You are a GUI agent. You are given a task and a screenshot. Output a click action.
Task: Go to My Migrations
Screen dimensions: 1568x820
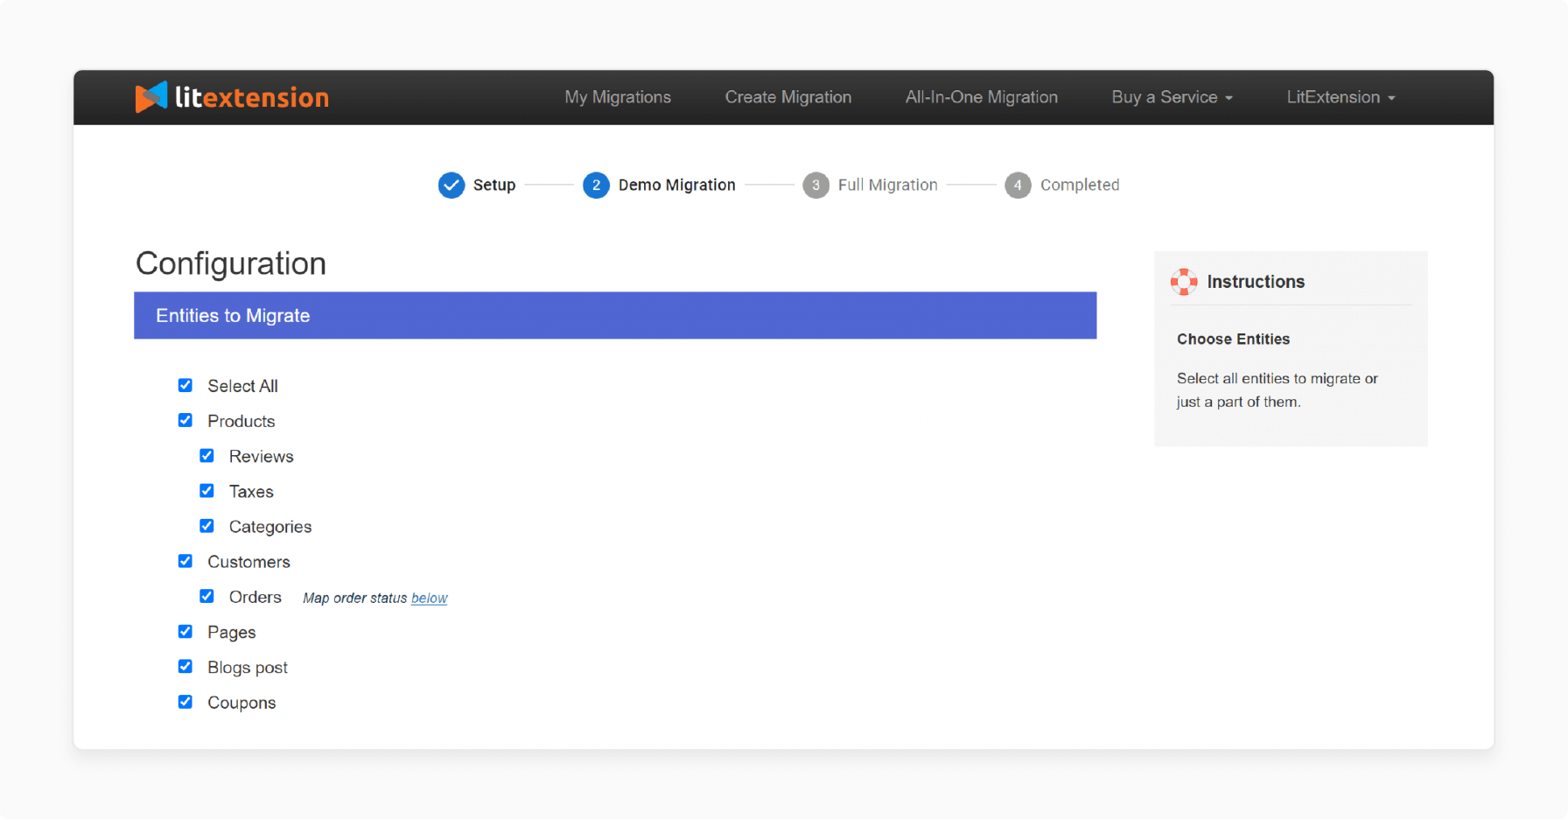tap(618, 97)
